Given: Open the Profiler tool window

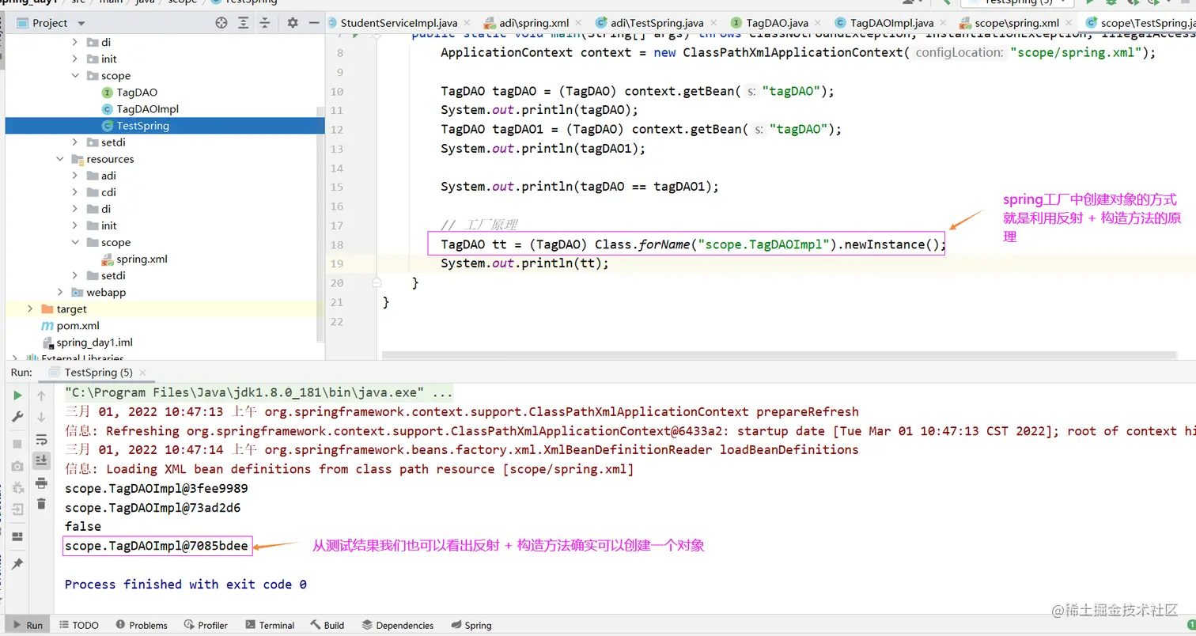Looking at the screenshot, I should tap(204, 625).
